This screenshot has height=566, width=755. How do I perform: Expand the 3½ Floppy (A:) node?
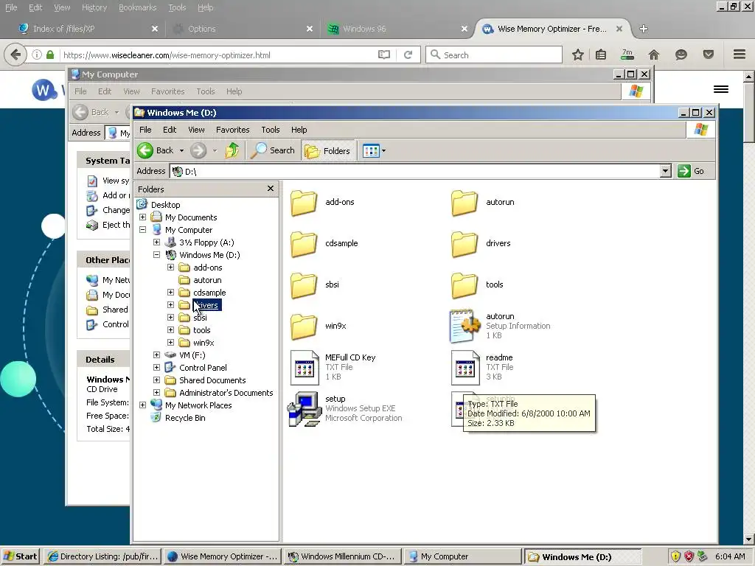156,242
